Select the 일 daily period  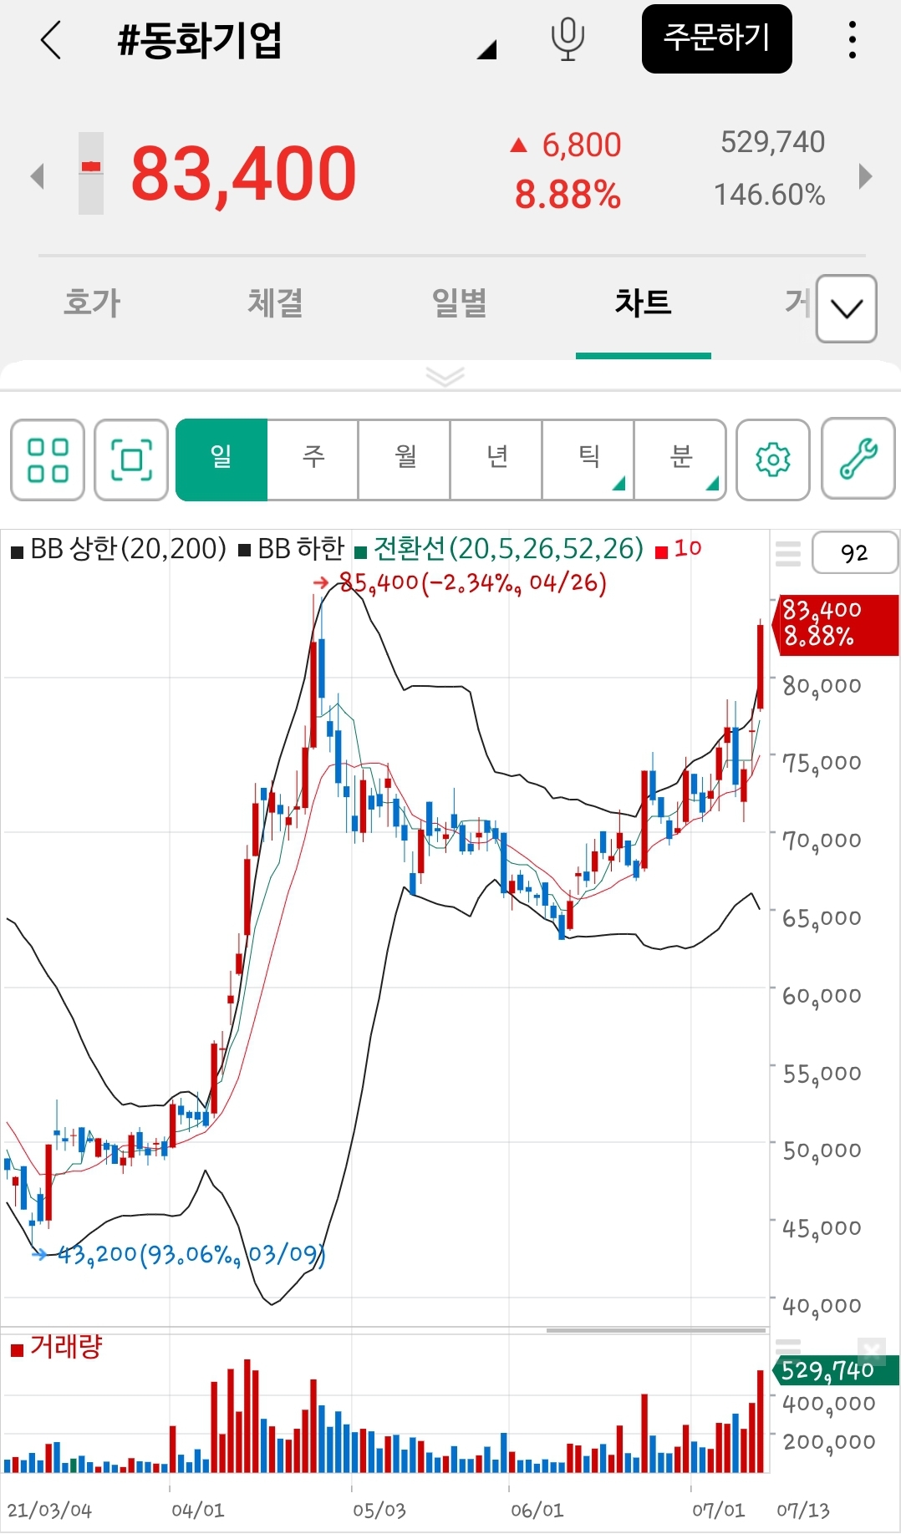tap(221, 460)
